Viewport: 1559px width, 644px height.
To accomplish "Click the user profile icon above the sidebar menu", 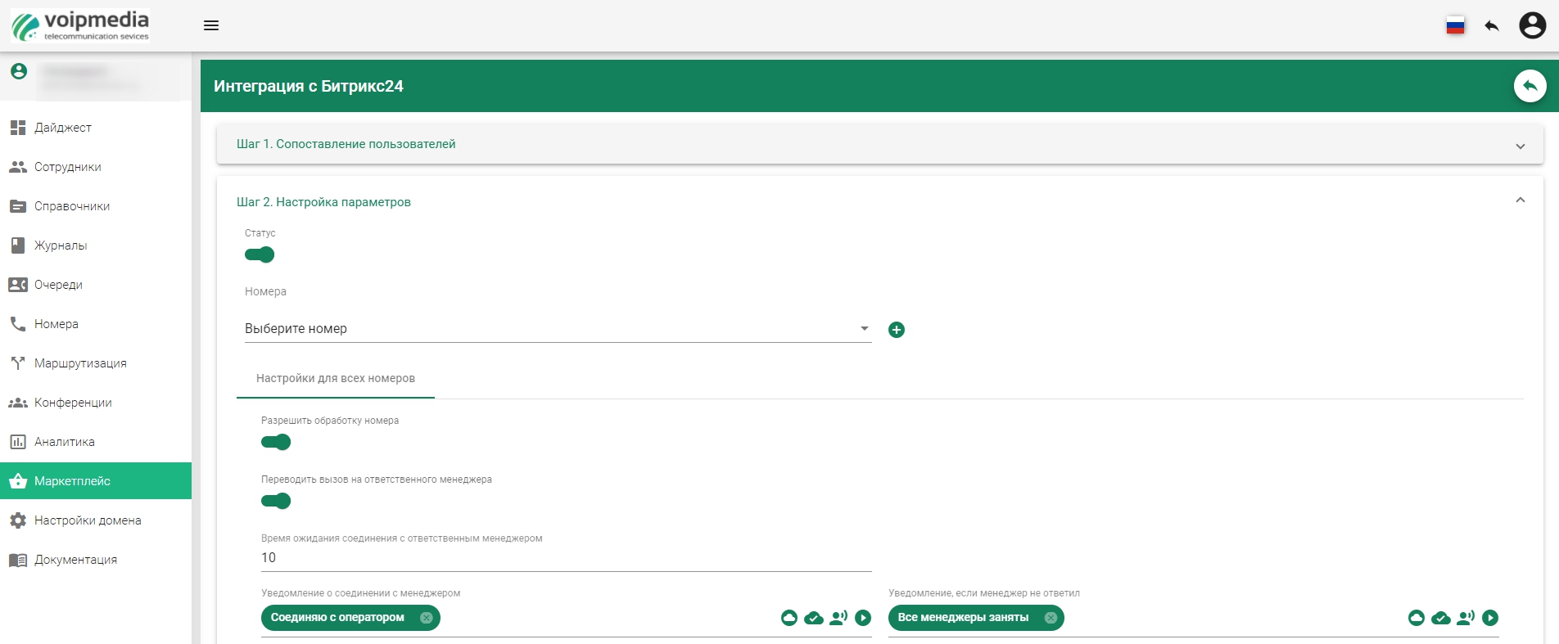I will pyautogui.click(x=19, y=72).
